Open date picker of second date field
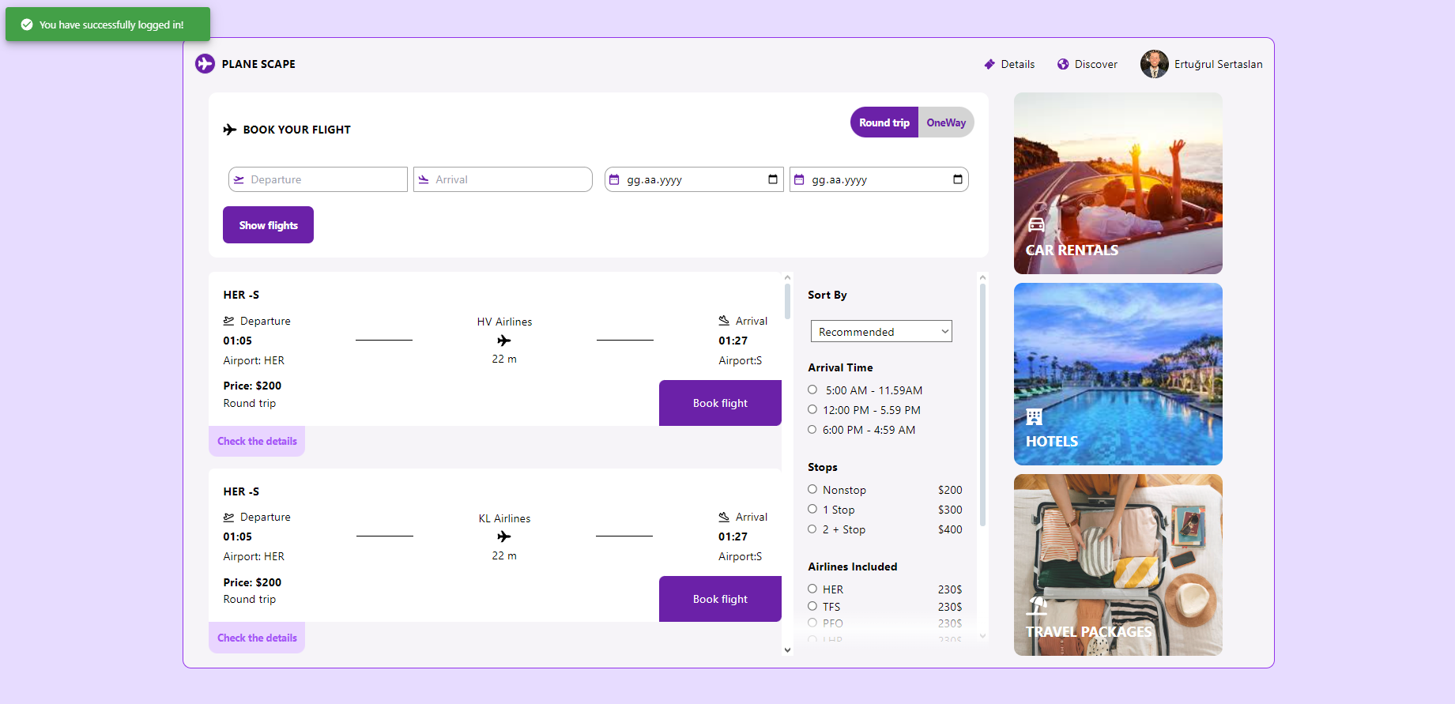The height and width of the screenshot is (704, 1455). pos(958,179)
